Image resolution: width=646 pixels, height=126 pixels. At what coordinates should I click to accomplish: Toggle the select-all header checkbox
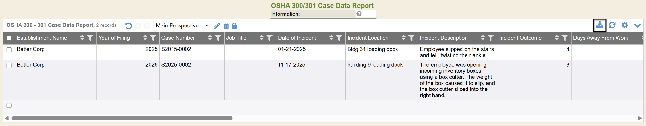[x=9, y=38]
